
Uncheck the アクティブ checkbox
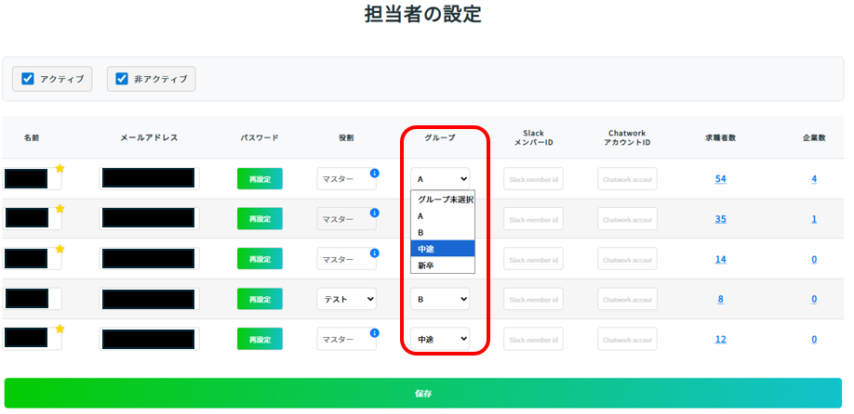coord(28,79)
